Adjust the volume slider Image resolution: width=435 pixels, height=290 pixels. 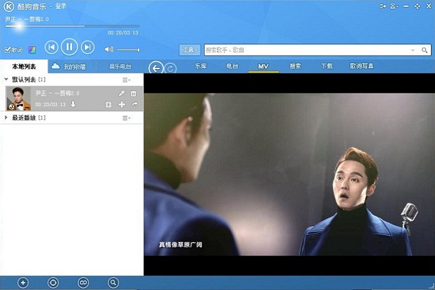pyautogui.click(x=128, y=50)
